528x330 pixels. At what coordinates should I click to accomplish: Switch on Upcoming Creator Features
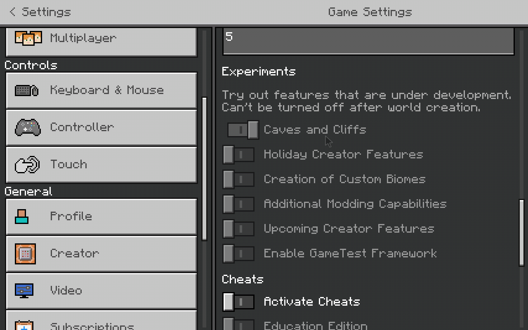coord(238,229)
